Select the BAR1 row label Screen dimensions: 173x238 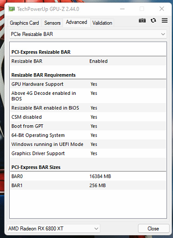click(17, 186)
